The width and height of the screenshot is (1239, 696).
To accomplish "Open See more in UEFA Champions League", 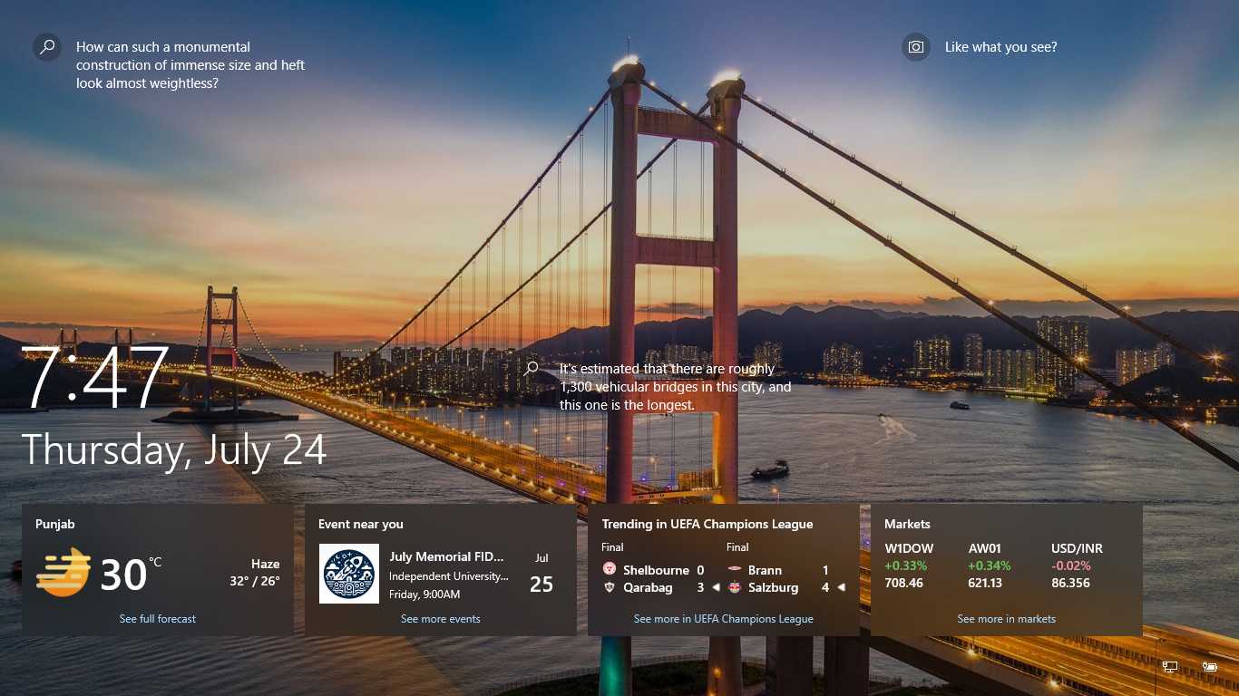I will (x=724, y=619).
